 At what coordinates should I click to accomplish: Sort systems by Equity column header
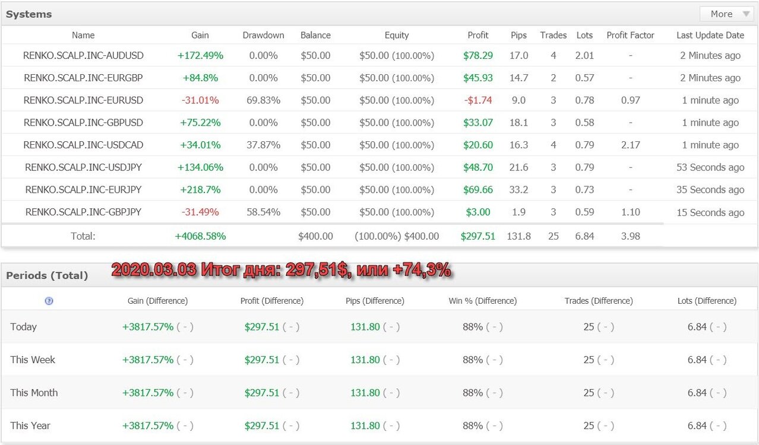397,36
